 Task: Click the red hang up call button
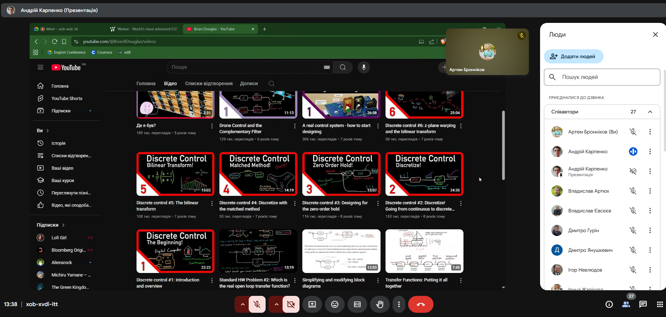pos(420,304)
